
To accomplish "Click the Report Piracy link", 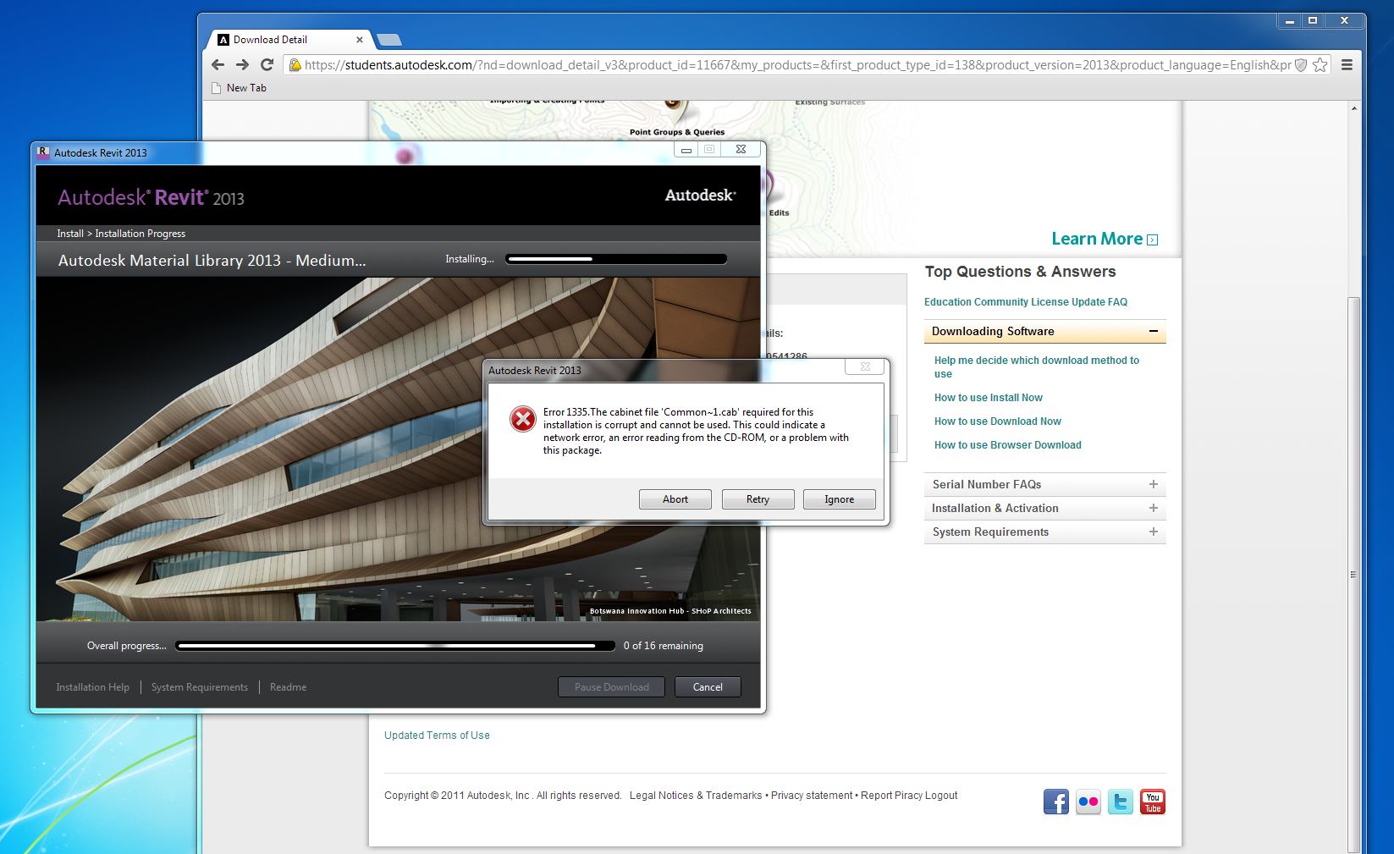I will (891, 796).
